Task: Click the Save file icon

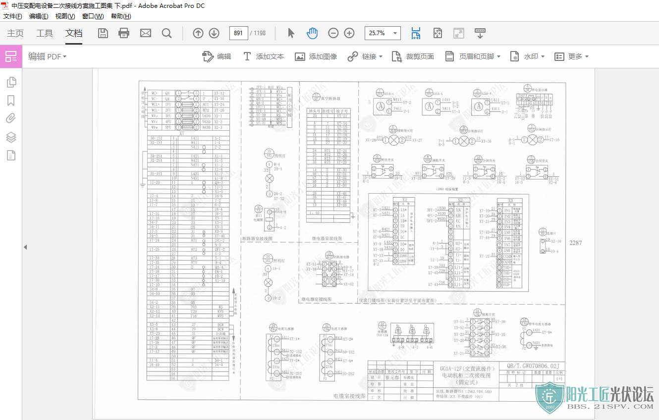Action: (x=103, y=33)
